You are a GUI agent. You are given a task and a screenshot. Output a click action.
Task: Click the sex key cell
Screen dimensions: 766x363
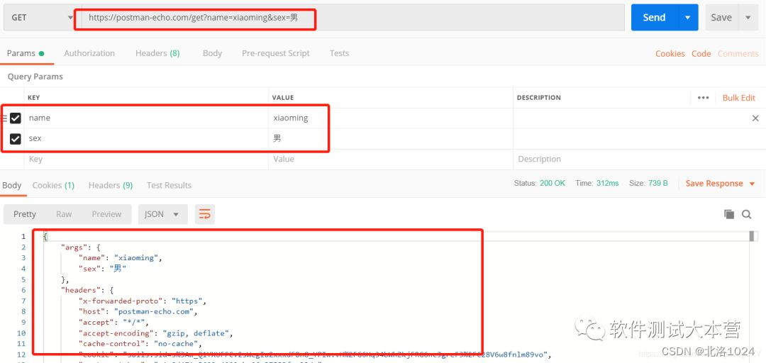(145, 139)
